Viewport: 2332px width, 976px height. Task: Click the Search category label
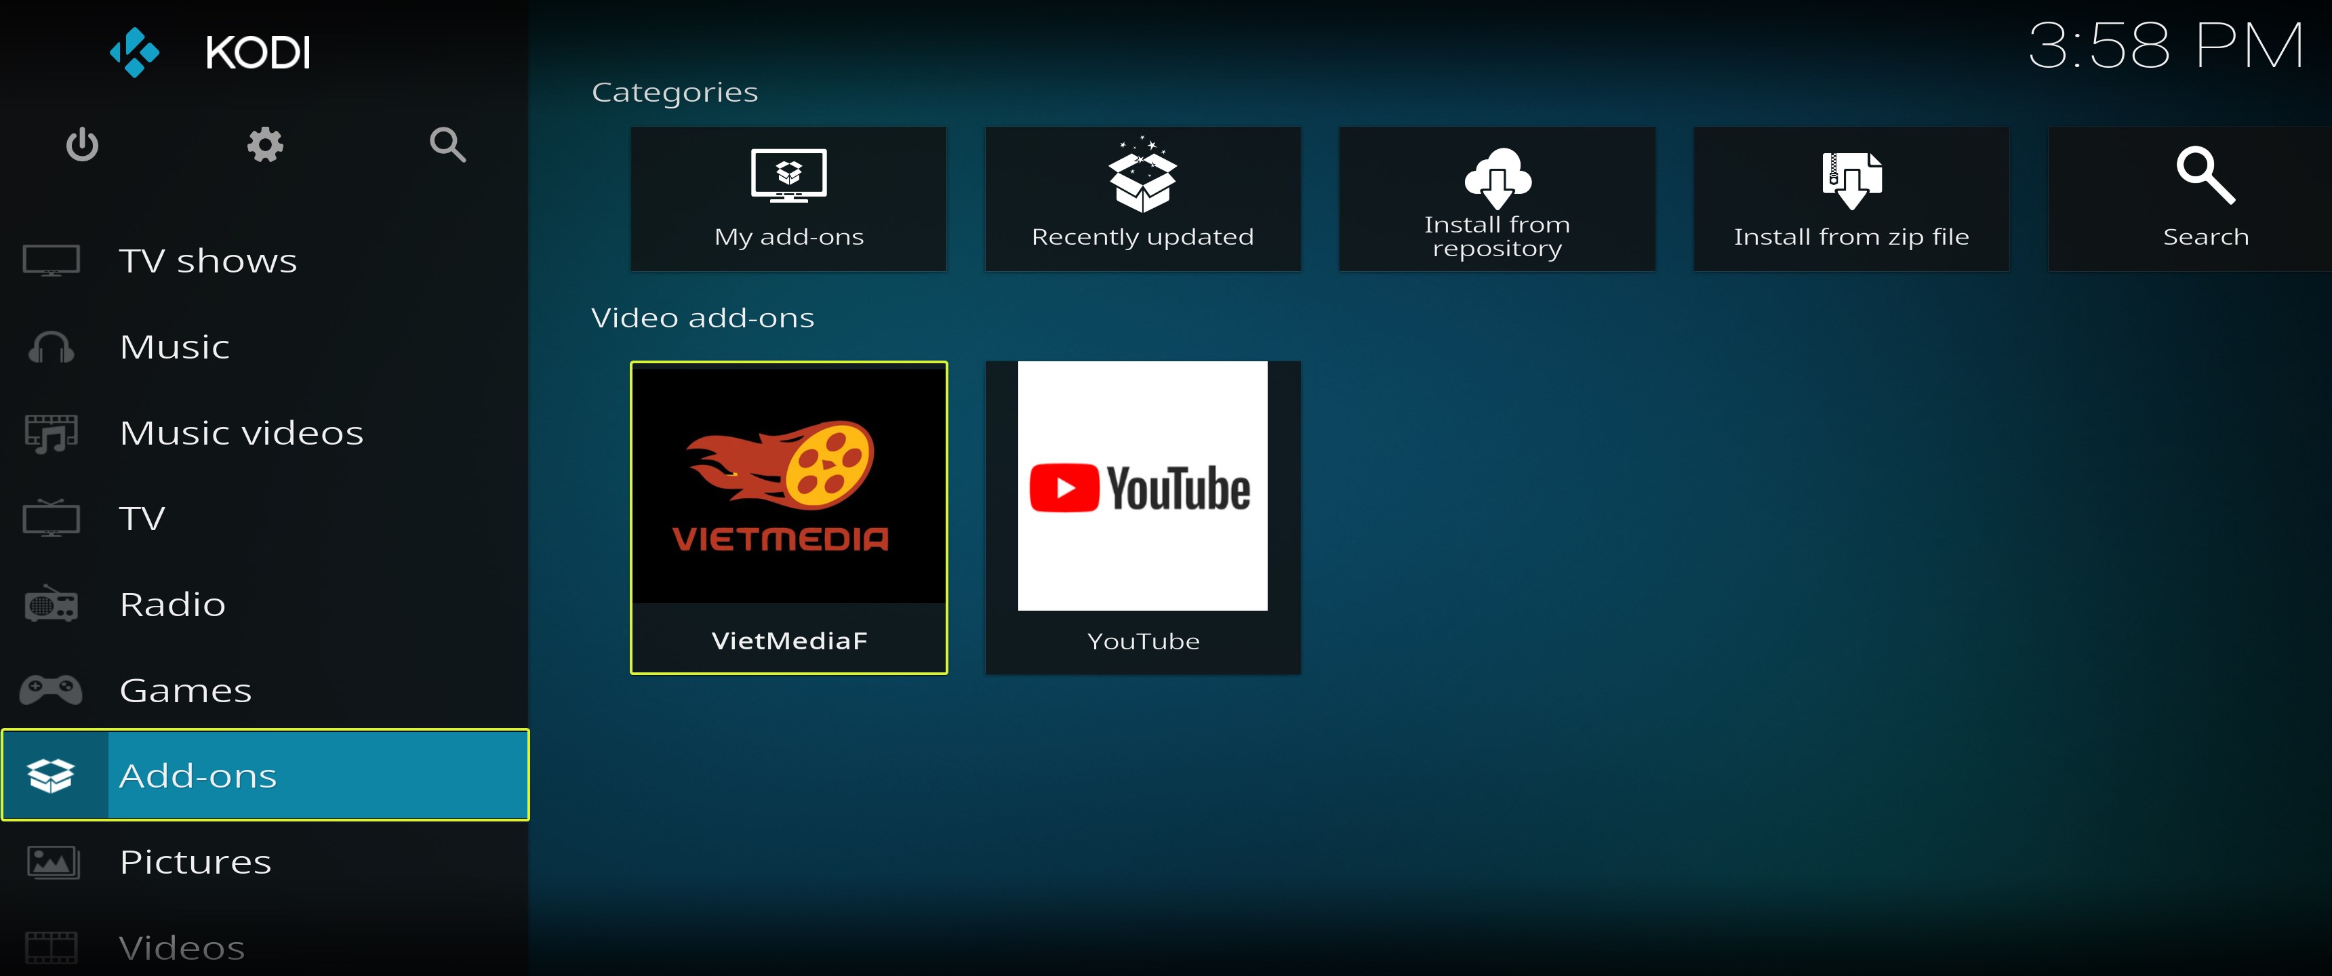point(2206,237)
